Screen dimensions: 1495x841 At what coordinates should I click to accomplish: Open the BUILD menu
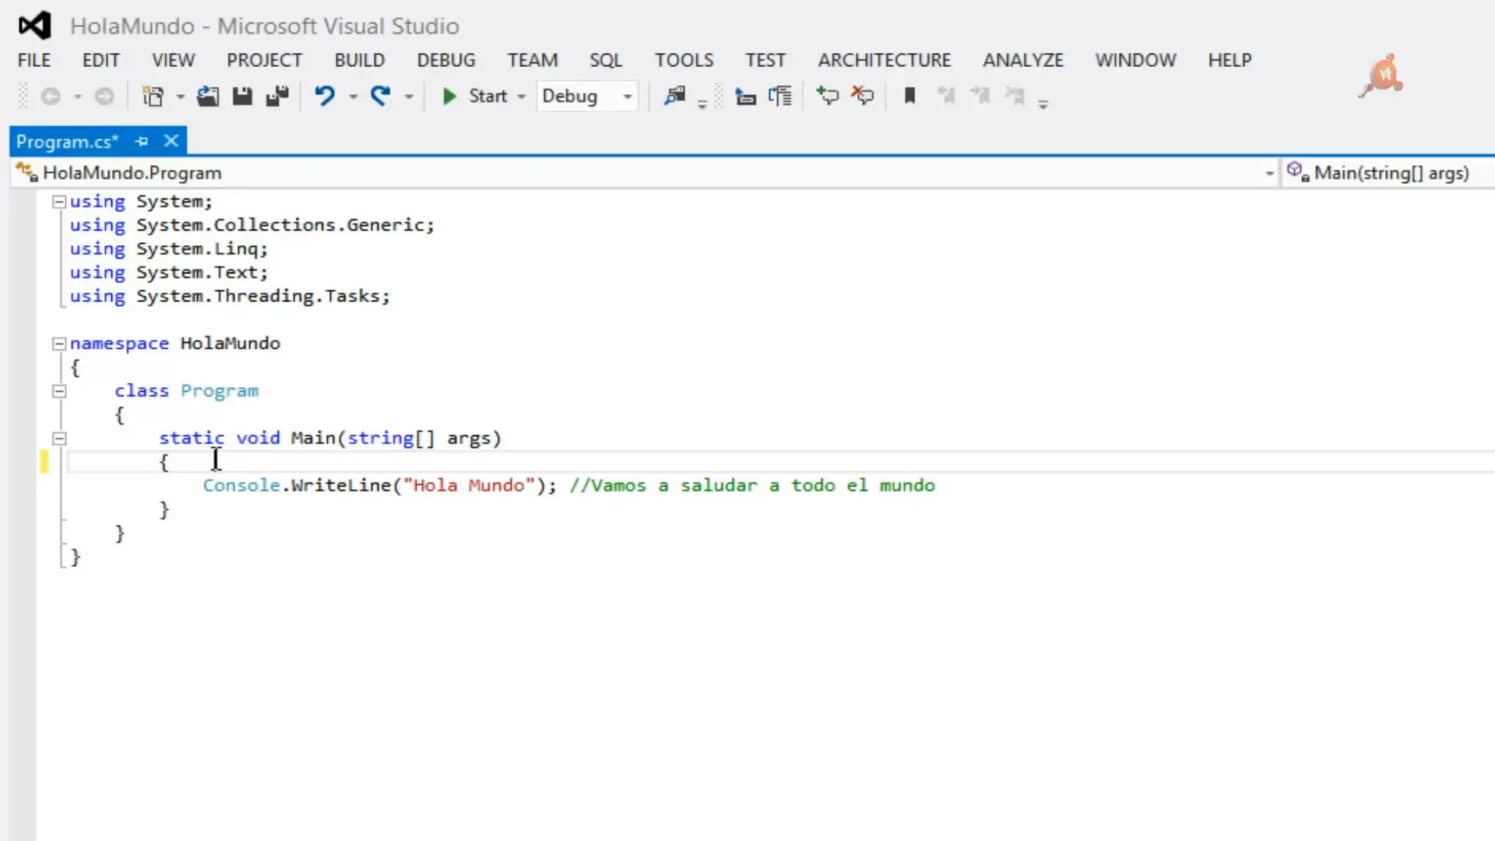[360, 60]
